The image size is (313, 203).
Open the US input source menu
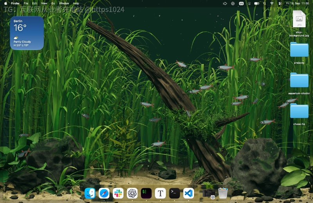click(241, 4)
